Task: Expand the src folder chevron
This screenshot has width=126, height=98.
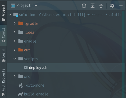Action: 15,76
